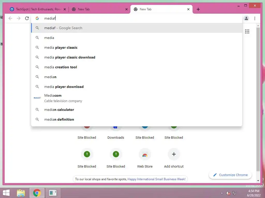Choose 'median definition' suggestion
This screenshot has width=265, height=198.
pyautogui.click(x=137, y=119)
